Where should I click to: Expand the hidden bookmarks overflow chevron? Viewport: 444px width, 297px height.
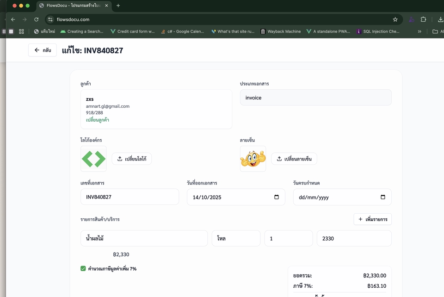tap(419, 31)
